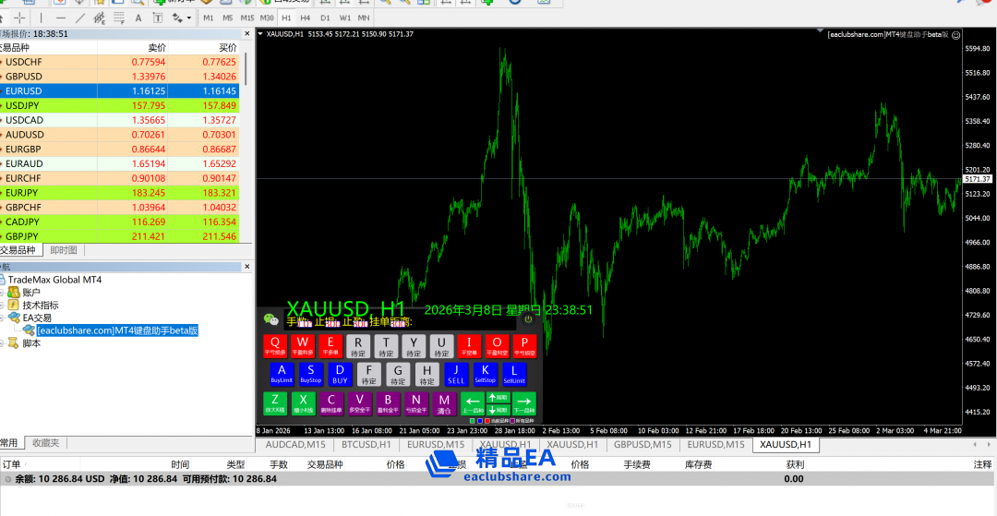
Task: Choose the text label 'A' tool
Action: tap(138, 18)
